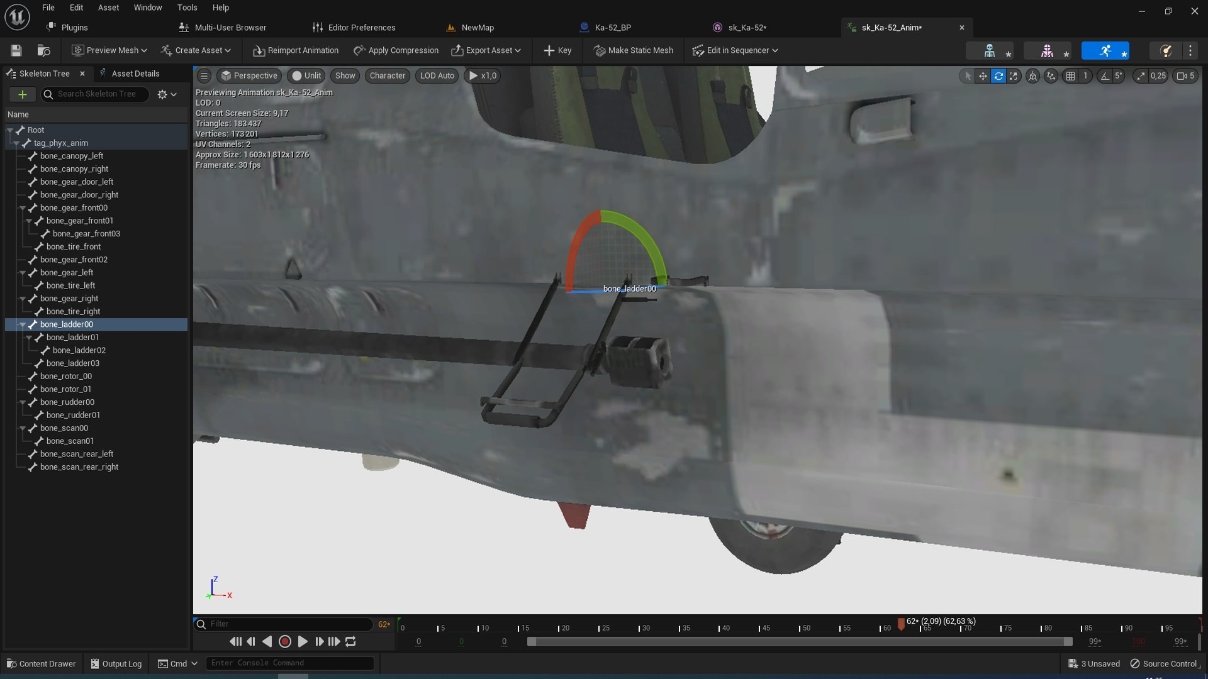Open the Perspective viewport type menu
1208x679 pixels.
pos(249,75)
